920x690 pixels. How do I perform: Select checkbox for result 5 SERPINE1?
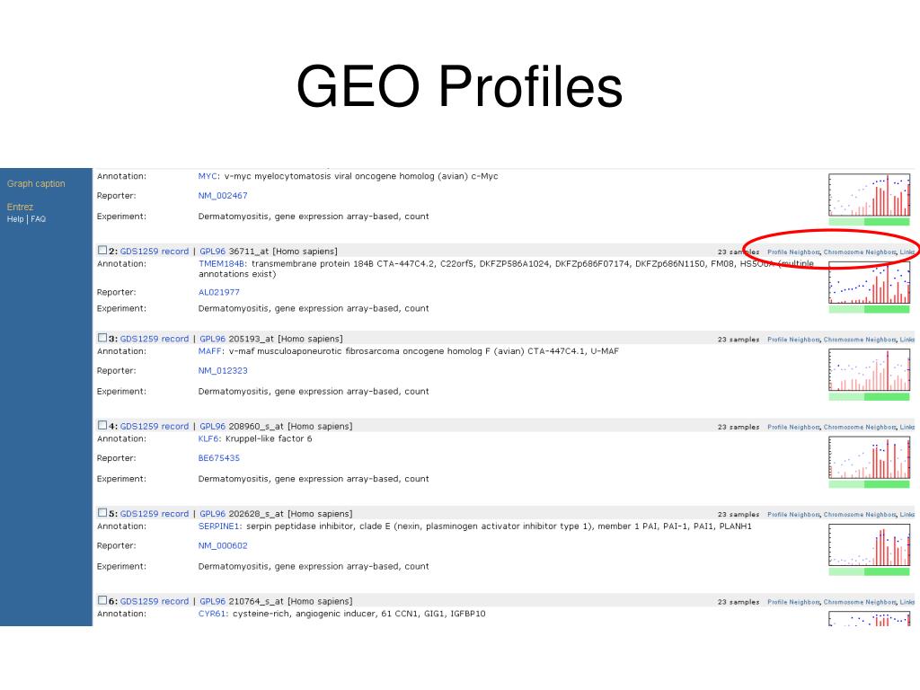pos(102,512)
